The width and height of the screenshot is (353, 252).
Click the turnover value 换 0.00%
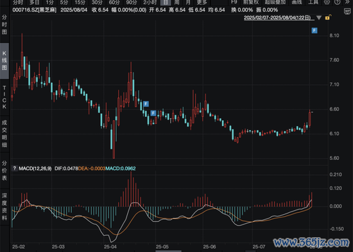pyautogui.click(x=242, y=10)
